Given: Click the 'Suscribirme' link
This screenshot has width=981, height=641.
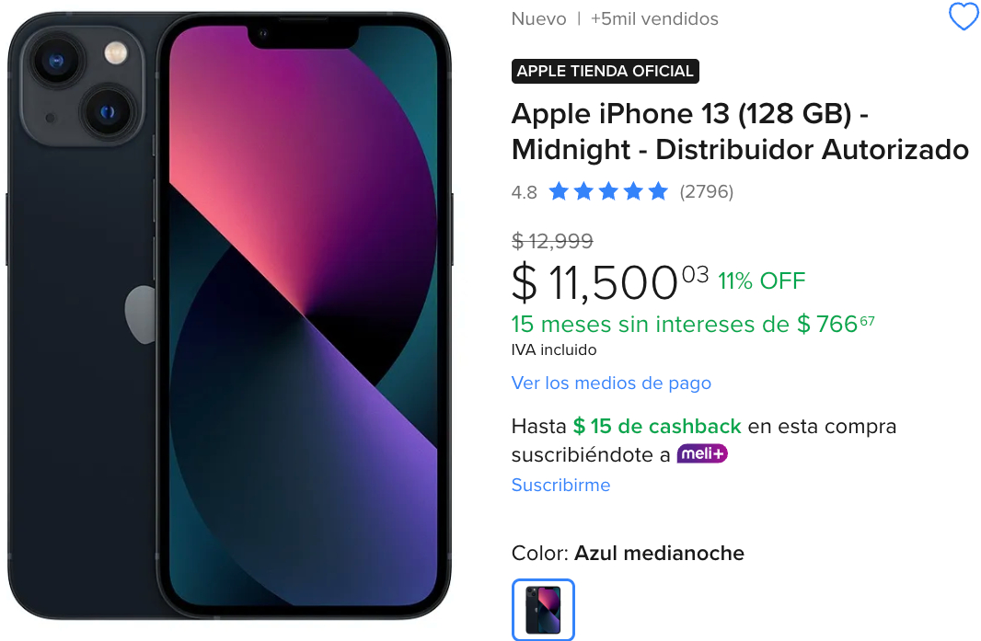Looking at the screenshot, I should 560,485.
